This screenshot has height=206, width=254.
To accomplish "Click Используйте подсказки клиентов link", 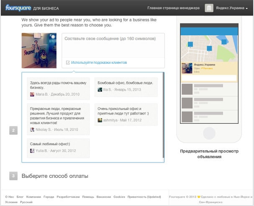I will click(99, 63).
